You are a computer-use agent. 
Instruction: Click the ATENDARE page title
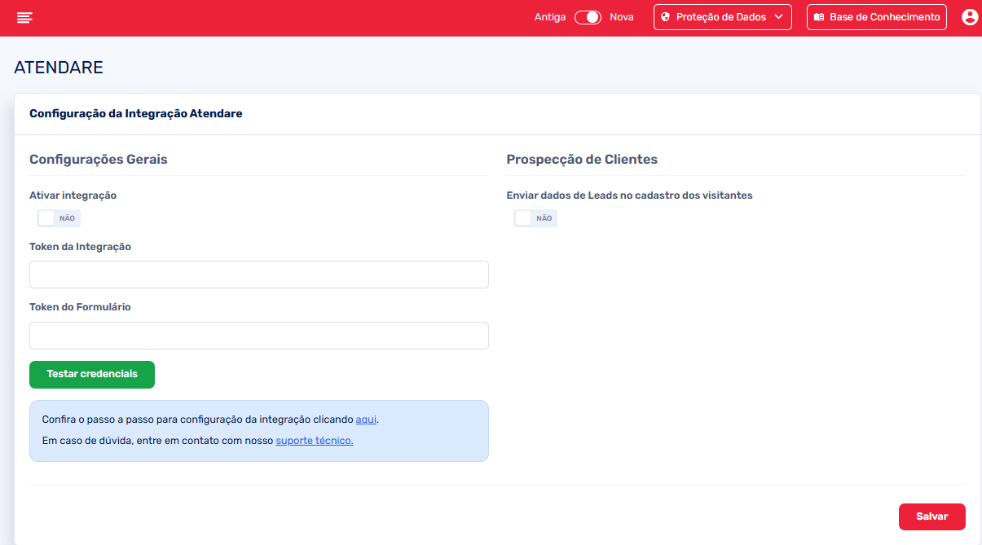[x=59, y=68]
